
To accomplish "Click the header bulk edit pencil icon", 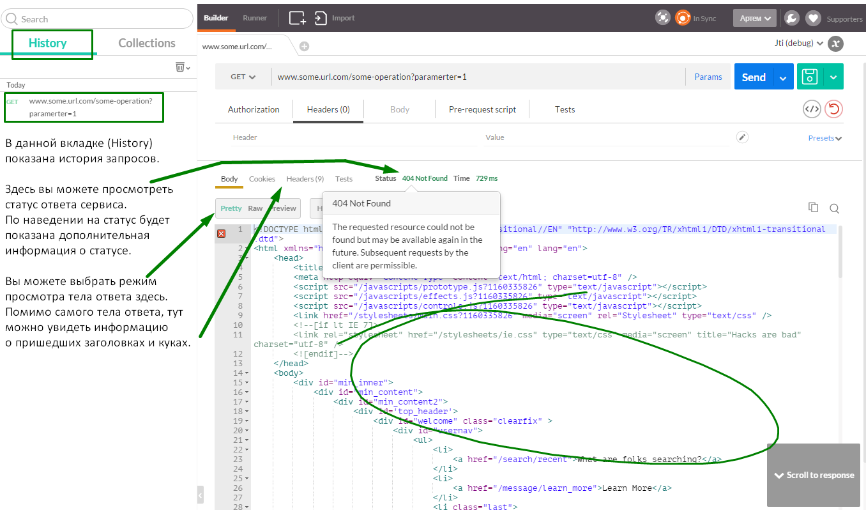I will [x=741, y=137].
